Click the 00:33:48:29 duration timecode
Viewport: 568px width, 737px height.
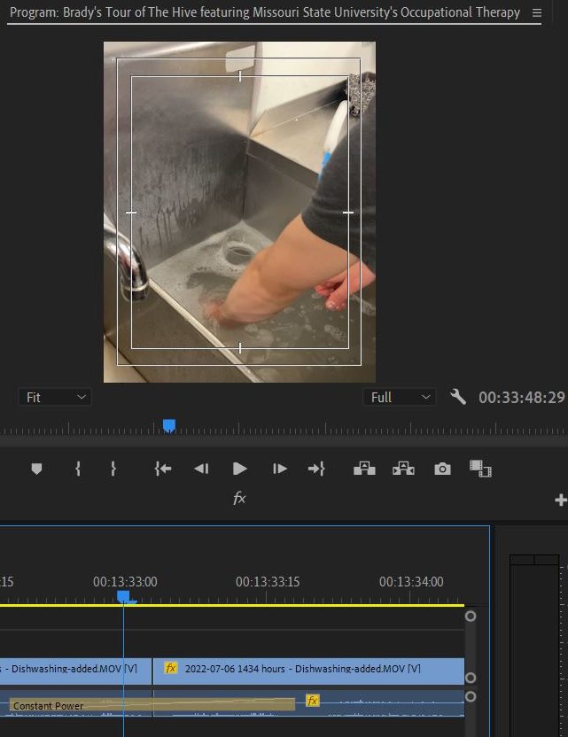521,398
